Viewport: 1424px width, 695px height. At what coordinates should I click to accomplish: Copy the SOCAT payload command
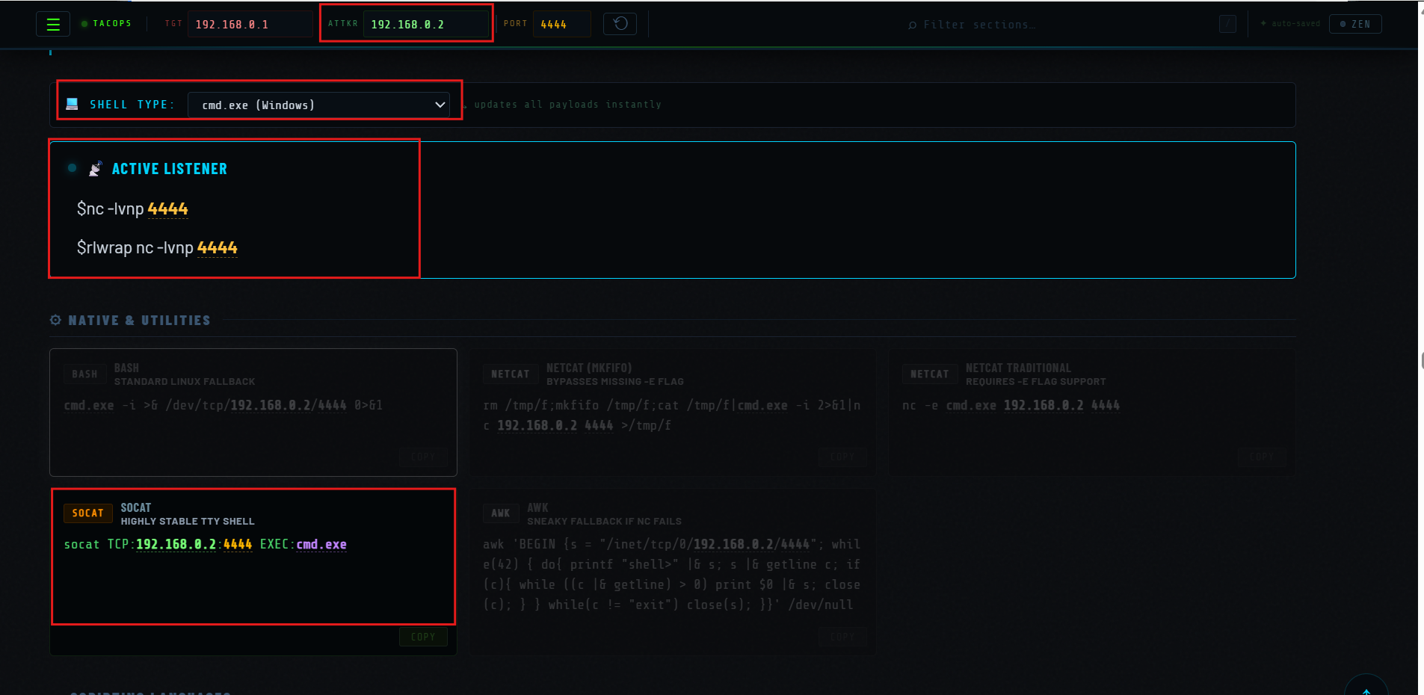(422, 637)
